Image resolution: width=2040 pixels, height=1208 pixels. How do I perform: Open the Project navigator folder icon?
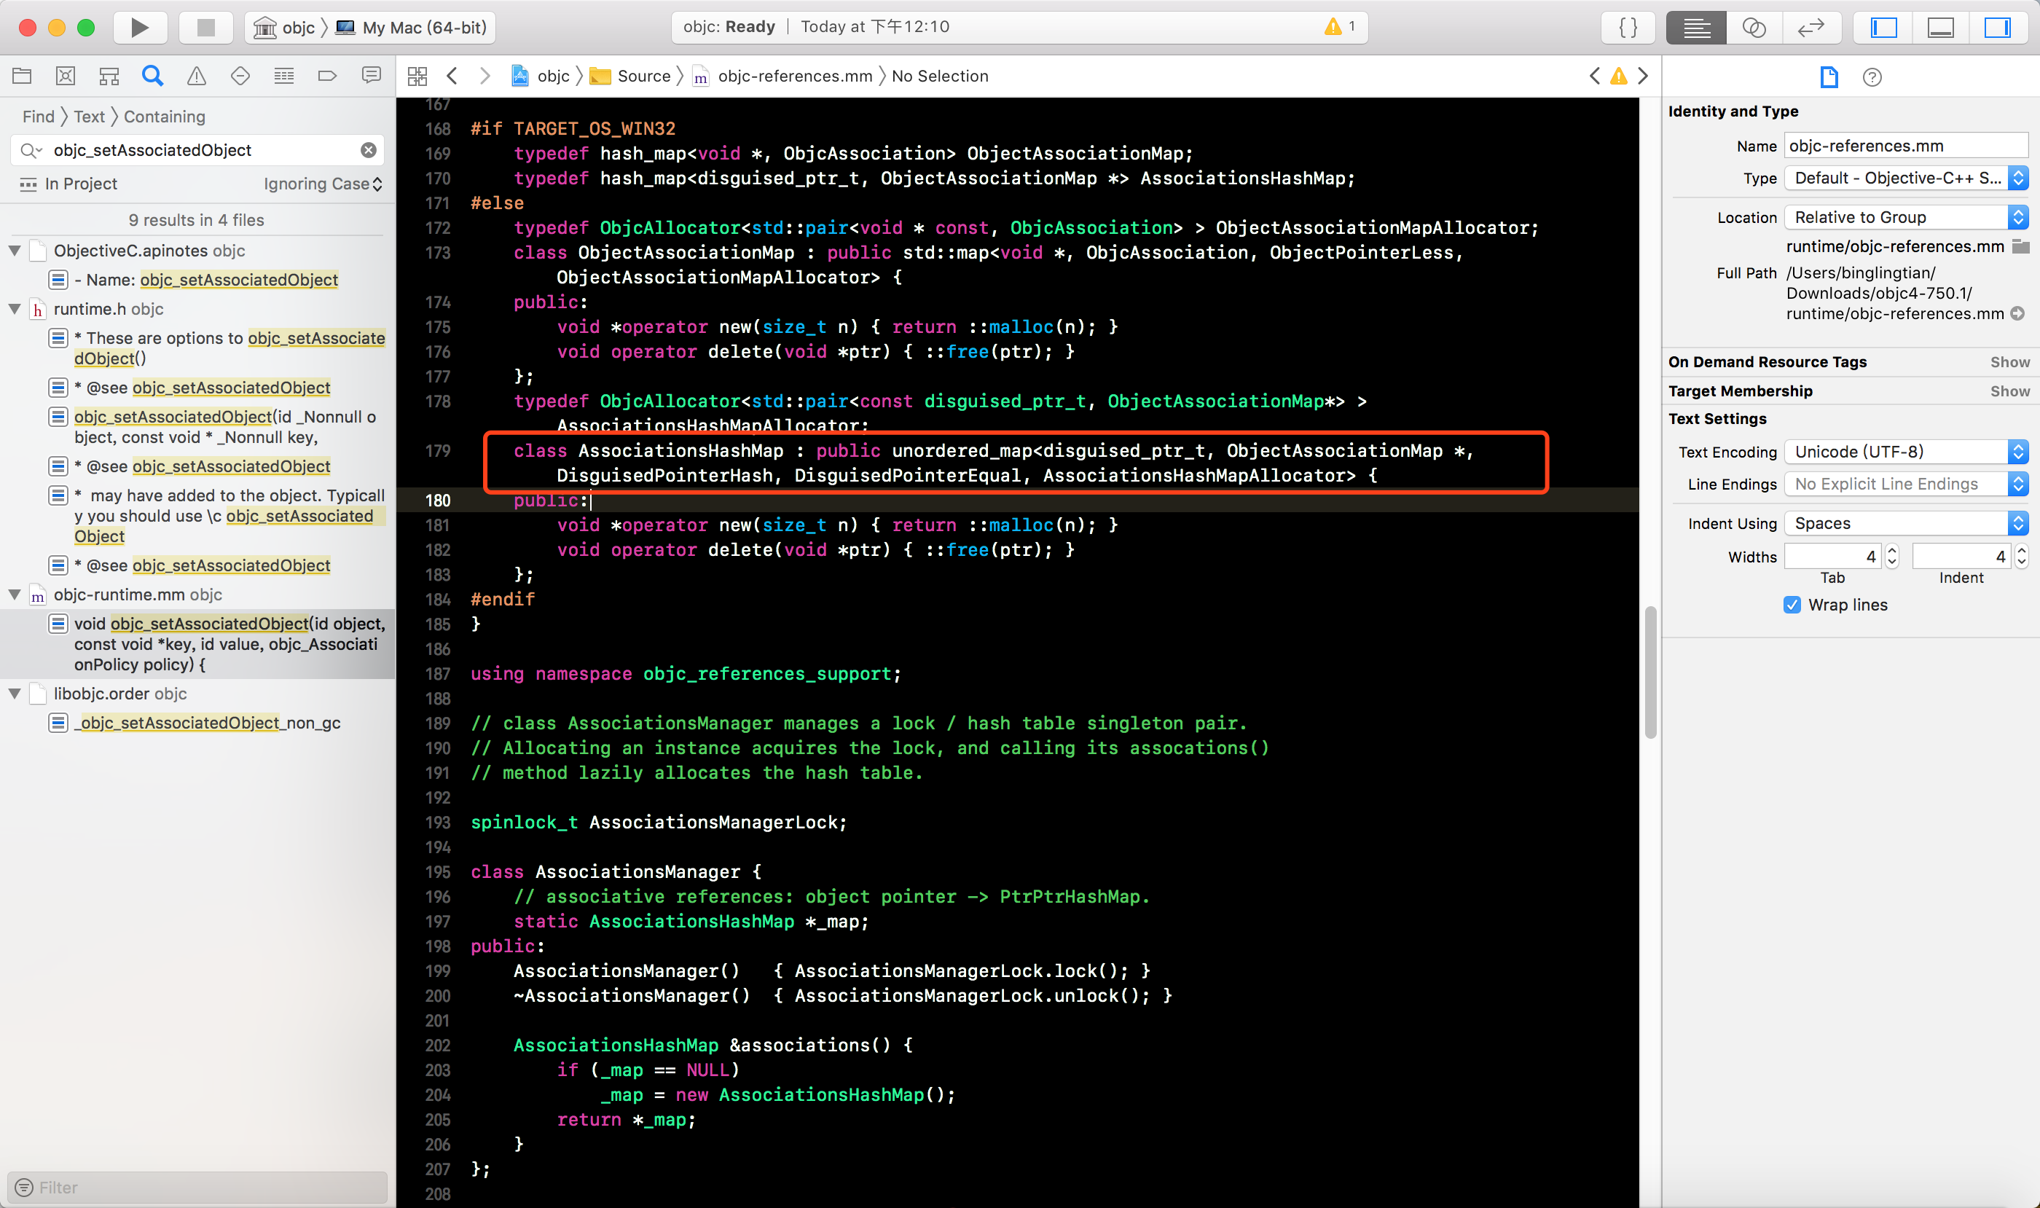(x=22, y=76)
